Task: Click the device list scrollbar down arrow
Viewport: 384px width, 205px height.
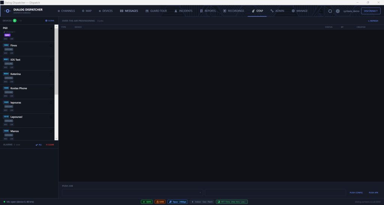Action: click(56, 138)
